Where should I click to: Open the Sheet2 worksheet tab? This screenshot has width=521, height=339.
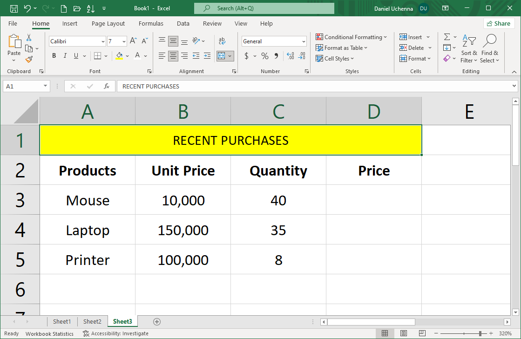[x=92, y=321]
